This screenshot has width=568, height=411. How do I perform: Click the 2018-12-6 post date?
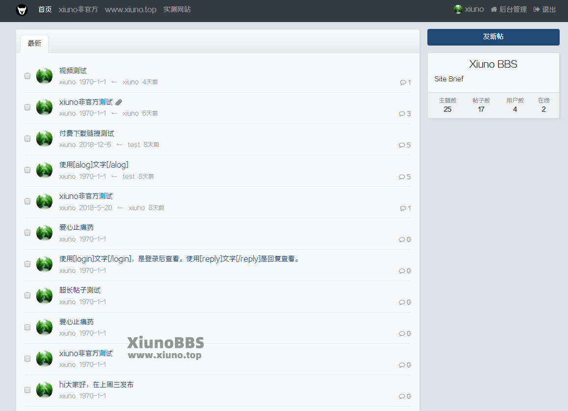point(95,145)
